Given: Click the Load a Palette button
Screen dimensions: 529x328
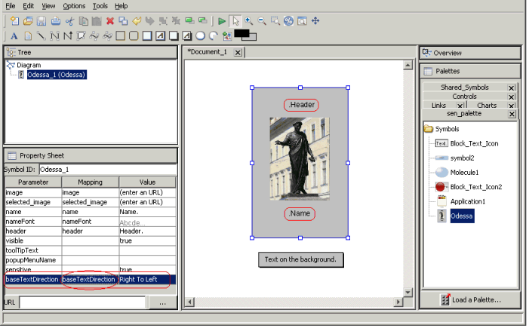Looking at the screenshot, I should coord(470,299).
